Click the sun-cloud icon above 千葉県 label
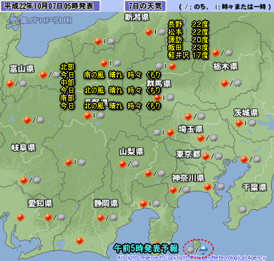 250,159
